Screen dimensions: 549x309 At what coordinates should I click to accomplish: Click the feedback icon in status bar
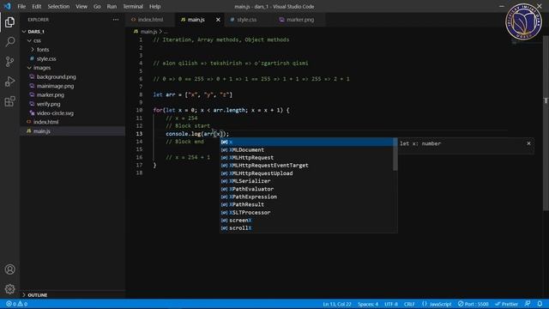pyautogui.click(x=528, y=304)
